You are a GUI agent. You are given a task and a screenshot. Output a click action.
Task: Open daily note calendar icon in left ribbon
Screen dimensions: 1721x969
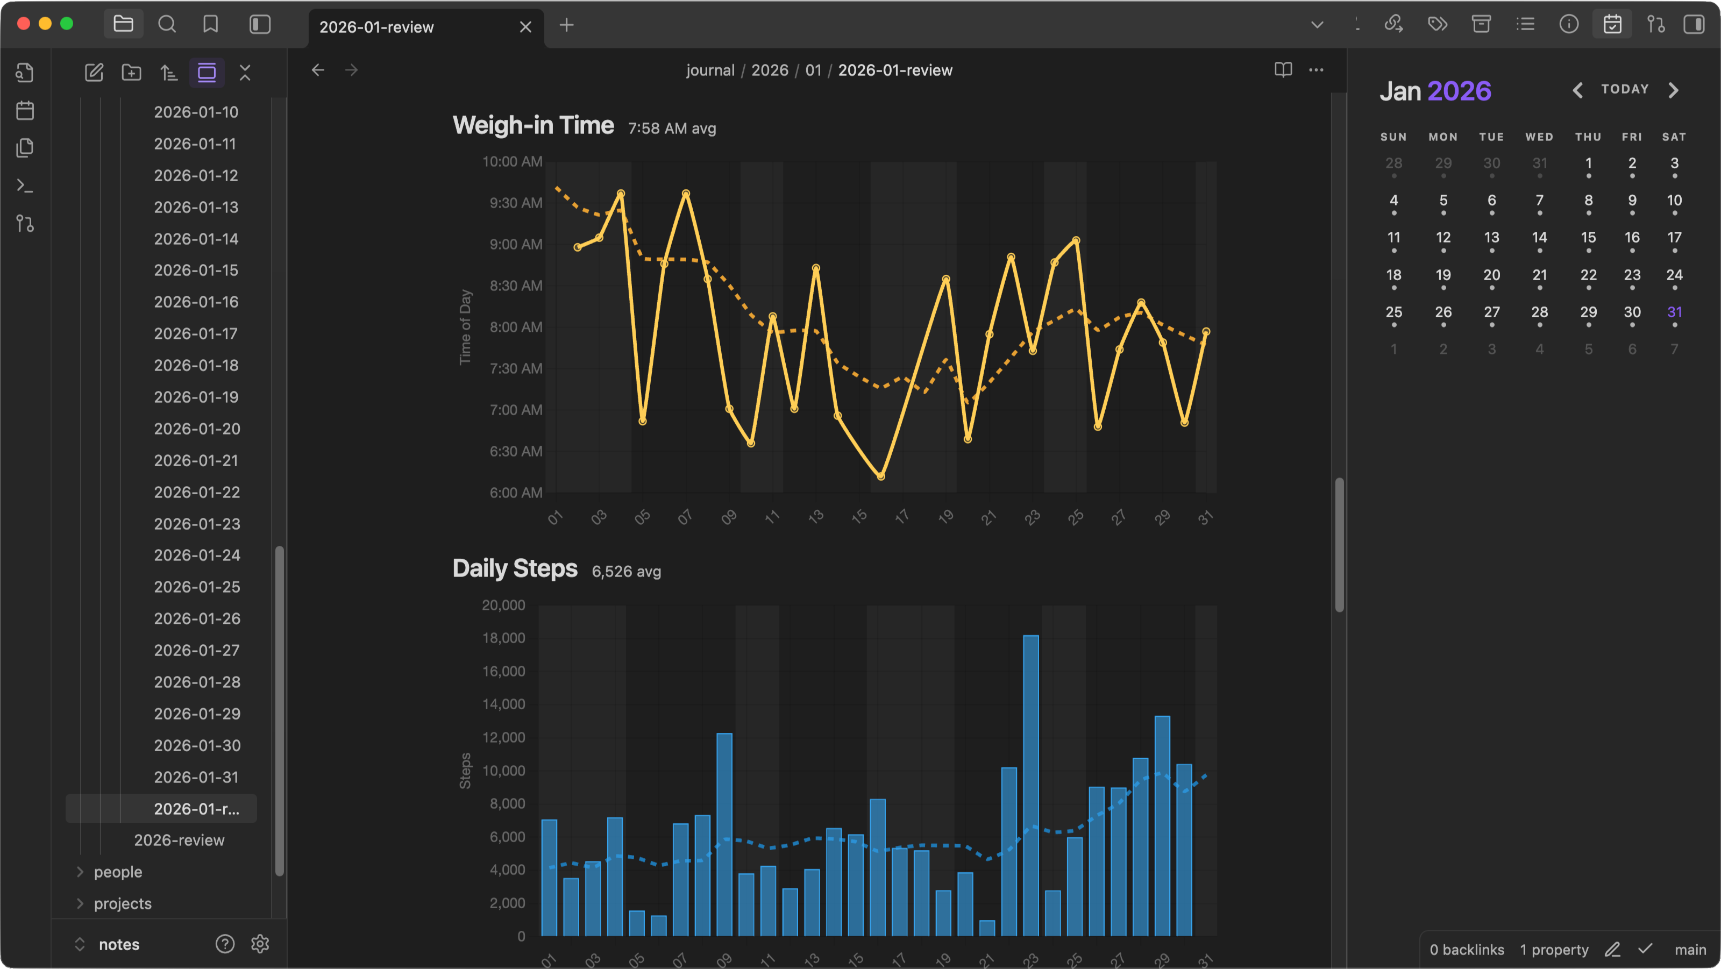coord(25,110)
